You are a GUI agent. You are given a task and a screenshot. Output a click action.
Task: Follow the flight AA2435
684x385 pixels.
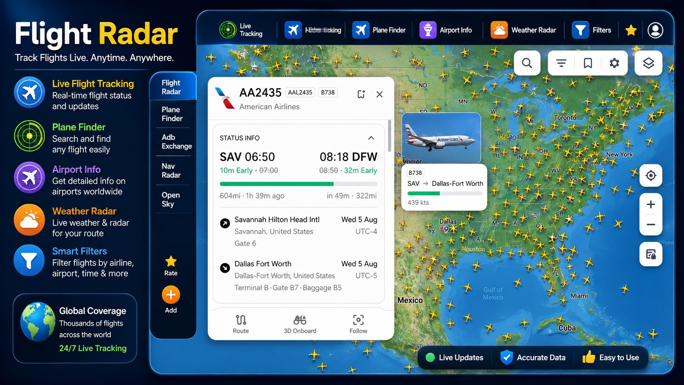358,324
